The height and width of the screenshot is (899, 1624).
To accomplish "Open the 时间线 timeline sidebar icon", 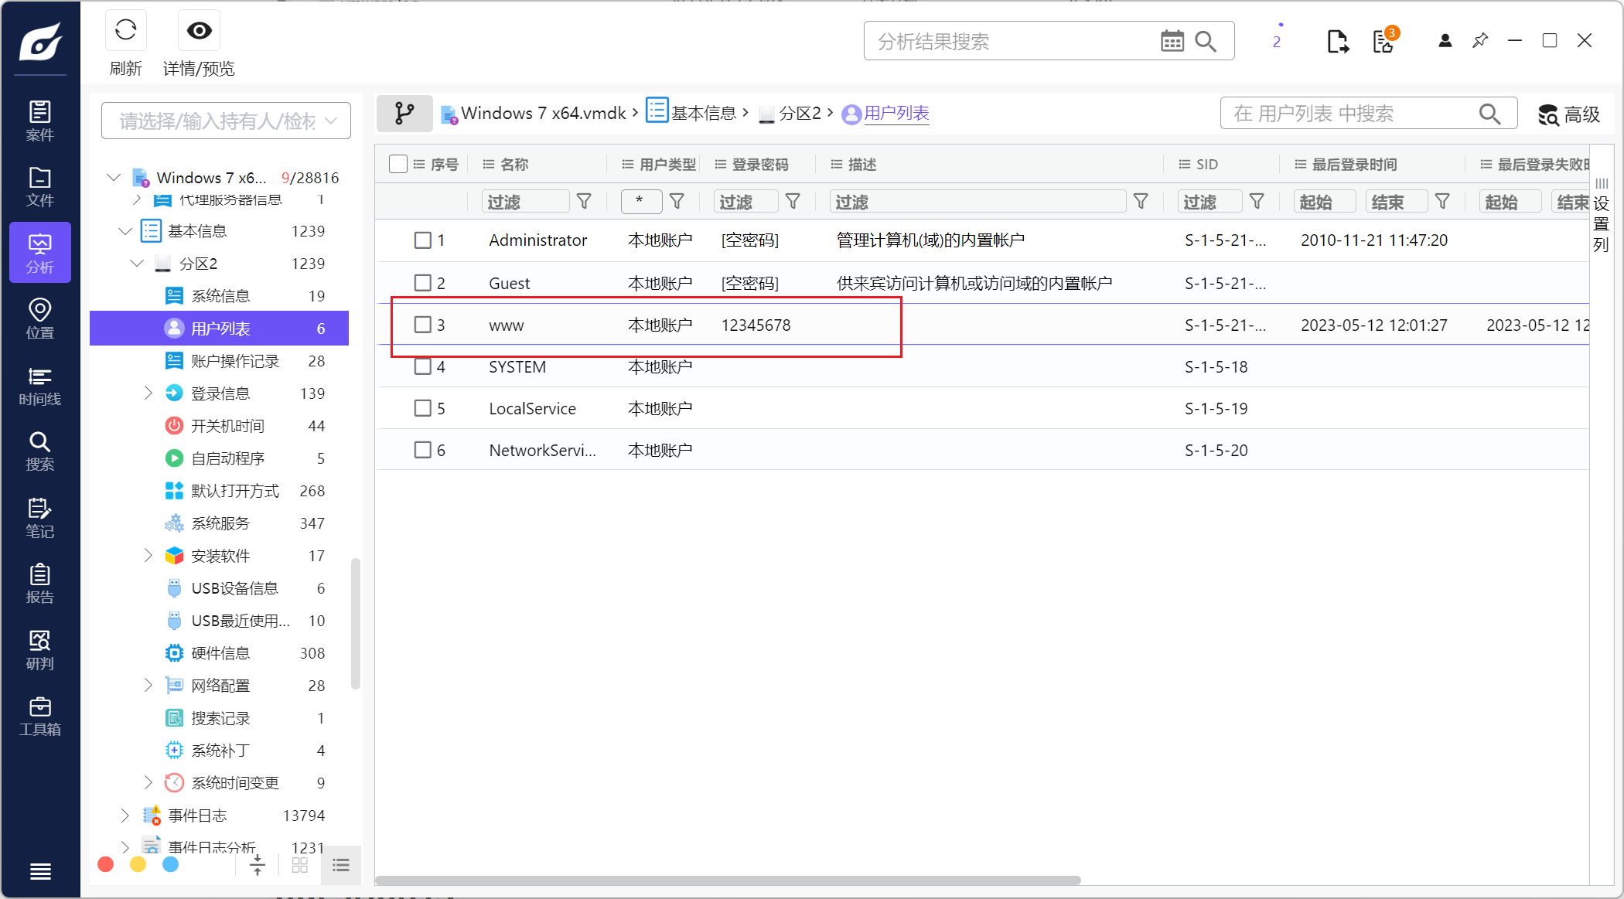I will (x=40, y=386).
